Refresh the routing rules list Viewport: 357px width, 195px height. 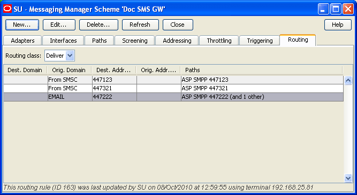[140, 25]
